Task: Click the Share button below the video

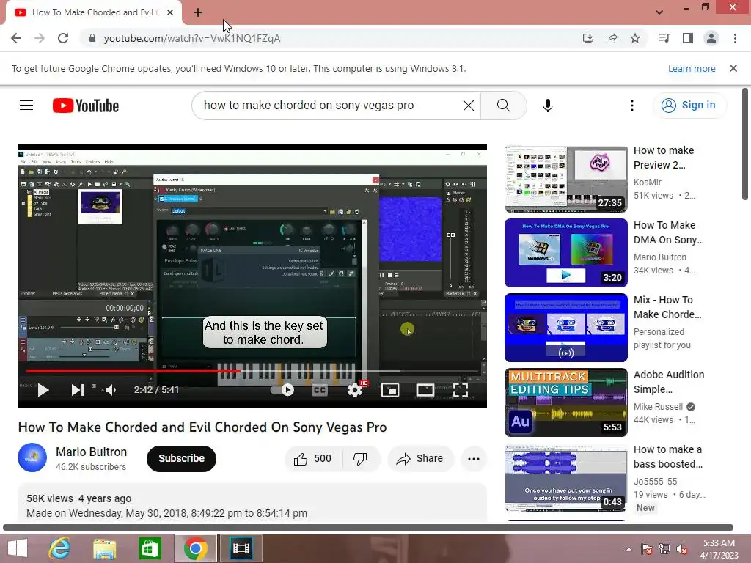Action: 420,459
